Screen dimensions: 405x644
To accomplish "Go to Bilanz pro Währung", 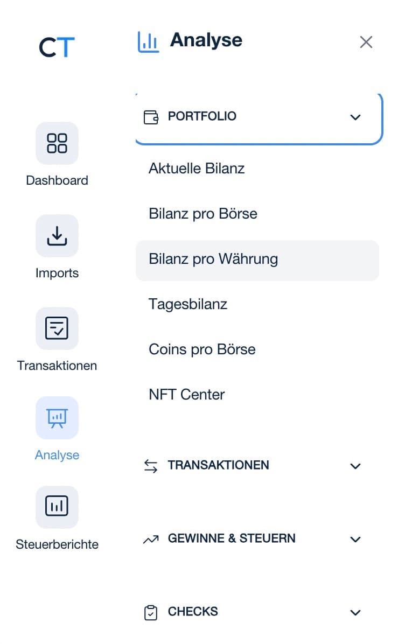I will point(213,259).
